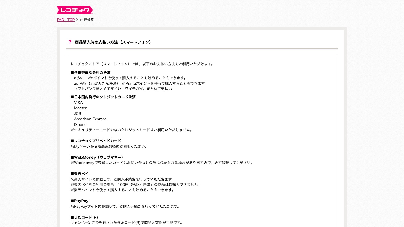Click the ソフトバンクまとめて支払い line
Screen dimensions: 404x227
pyautogui.click(x=123, y=89)
